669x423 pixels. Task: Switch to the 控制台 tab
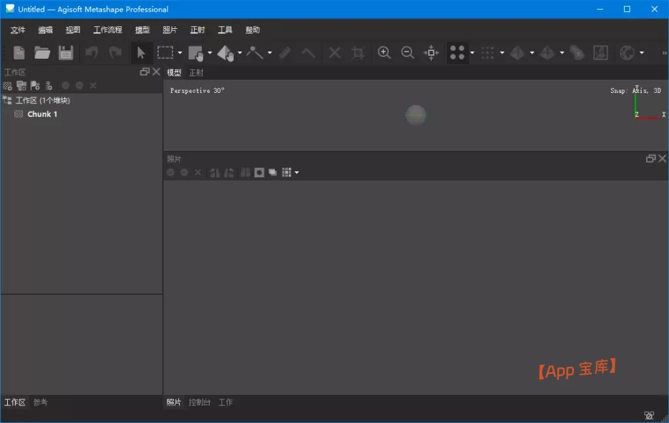pos(199,403)
